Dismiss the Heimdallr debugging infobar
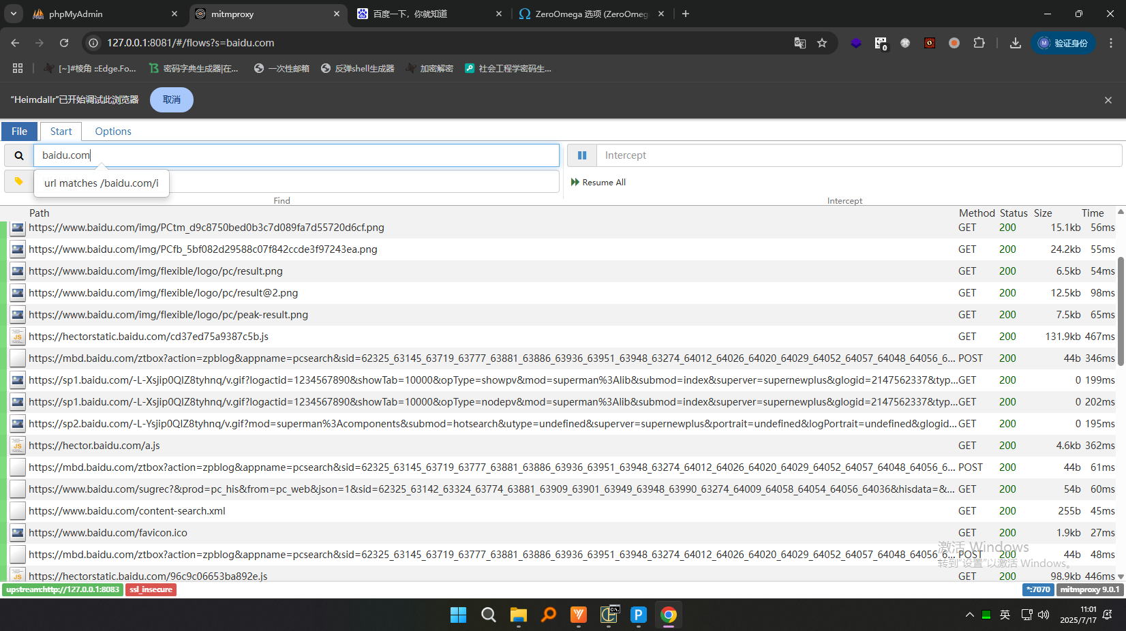The image size is (1126, 631). [x=1108, y=100]
